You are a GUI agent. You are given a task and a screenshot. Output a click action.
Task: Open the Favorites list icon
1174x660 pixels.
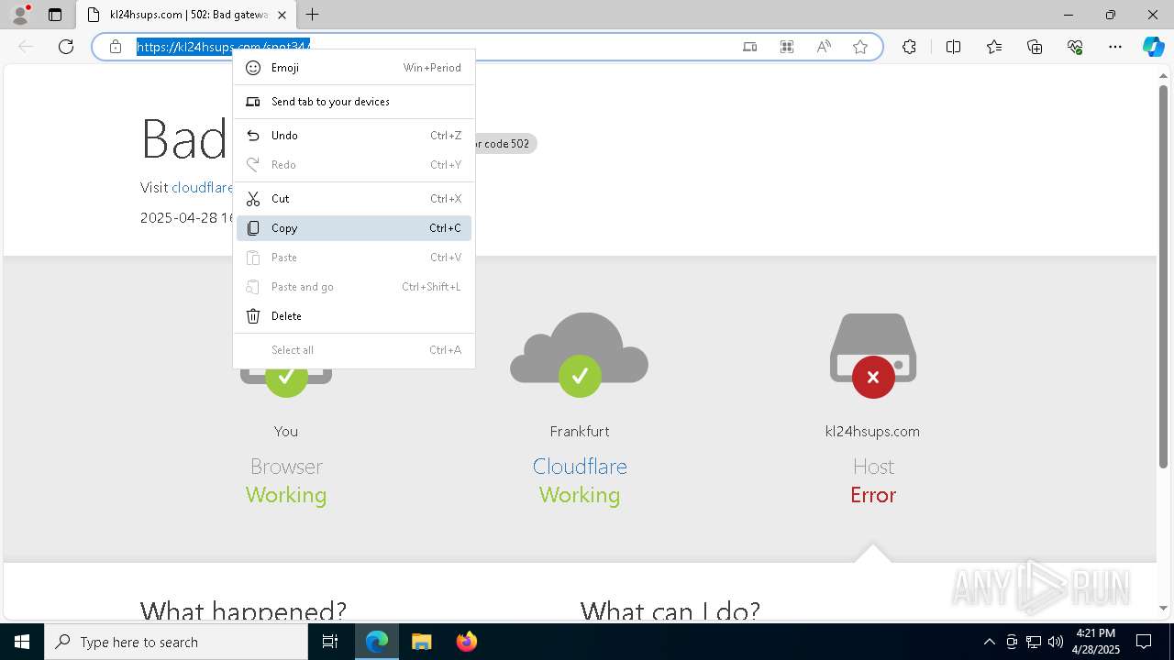[x=994, y=47]
